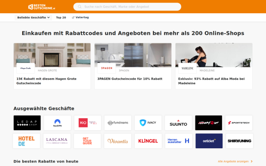266x166 pixels.
Task: Click the HAGEN GROTE store name label
Action: (x=47, y=70)
